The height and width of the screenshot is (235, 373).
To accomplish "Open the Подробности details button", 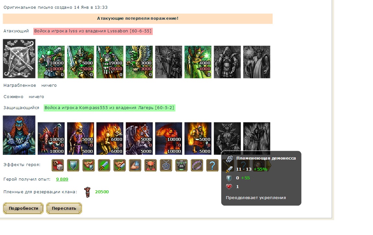I will (x=23, y=208).
